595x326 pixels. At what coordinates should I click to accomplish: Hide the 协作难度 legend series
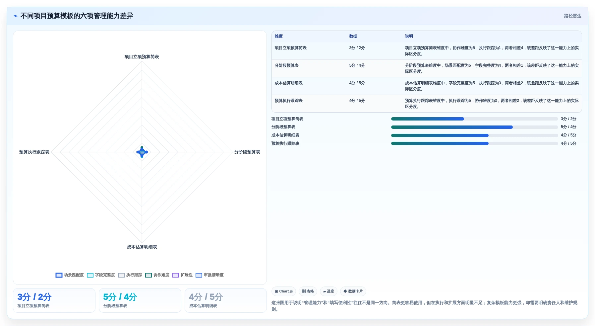coord(157,275)
